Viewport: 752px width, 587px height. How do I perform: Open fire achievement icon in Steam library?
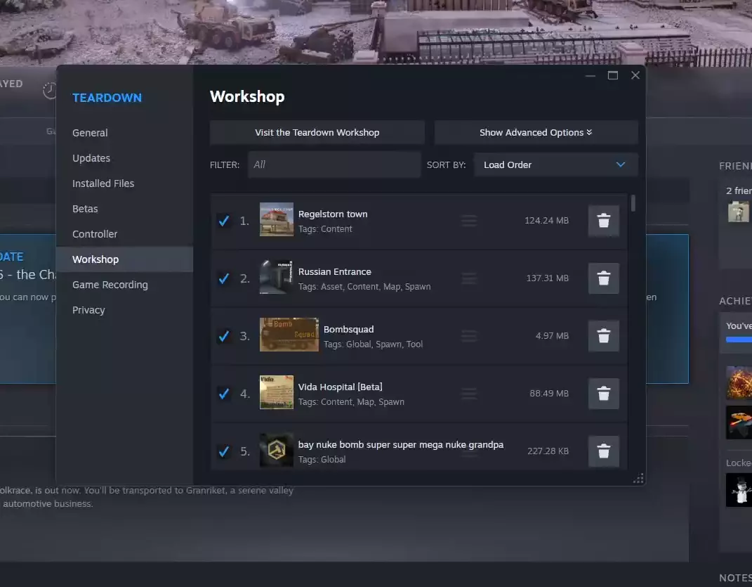click(739, 383)
